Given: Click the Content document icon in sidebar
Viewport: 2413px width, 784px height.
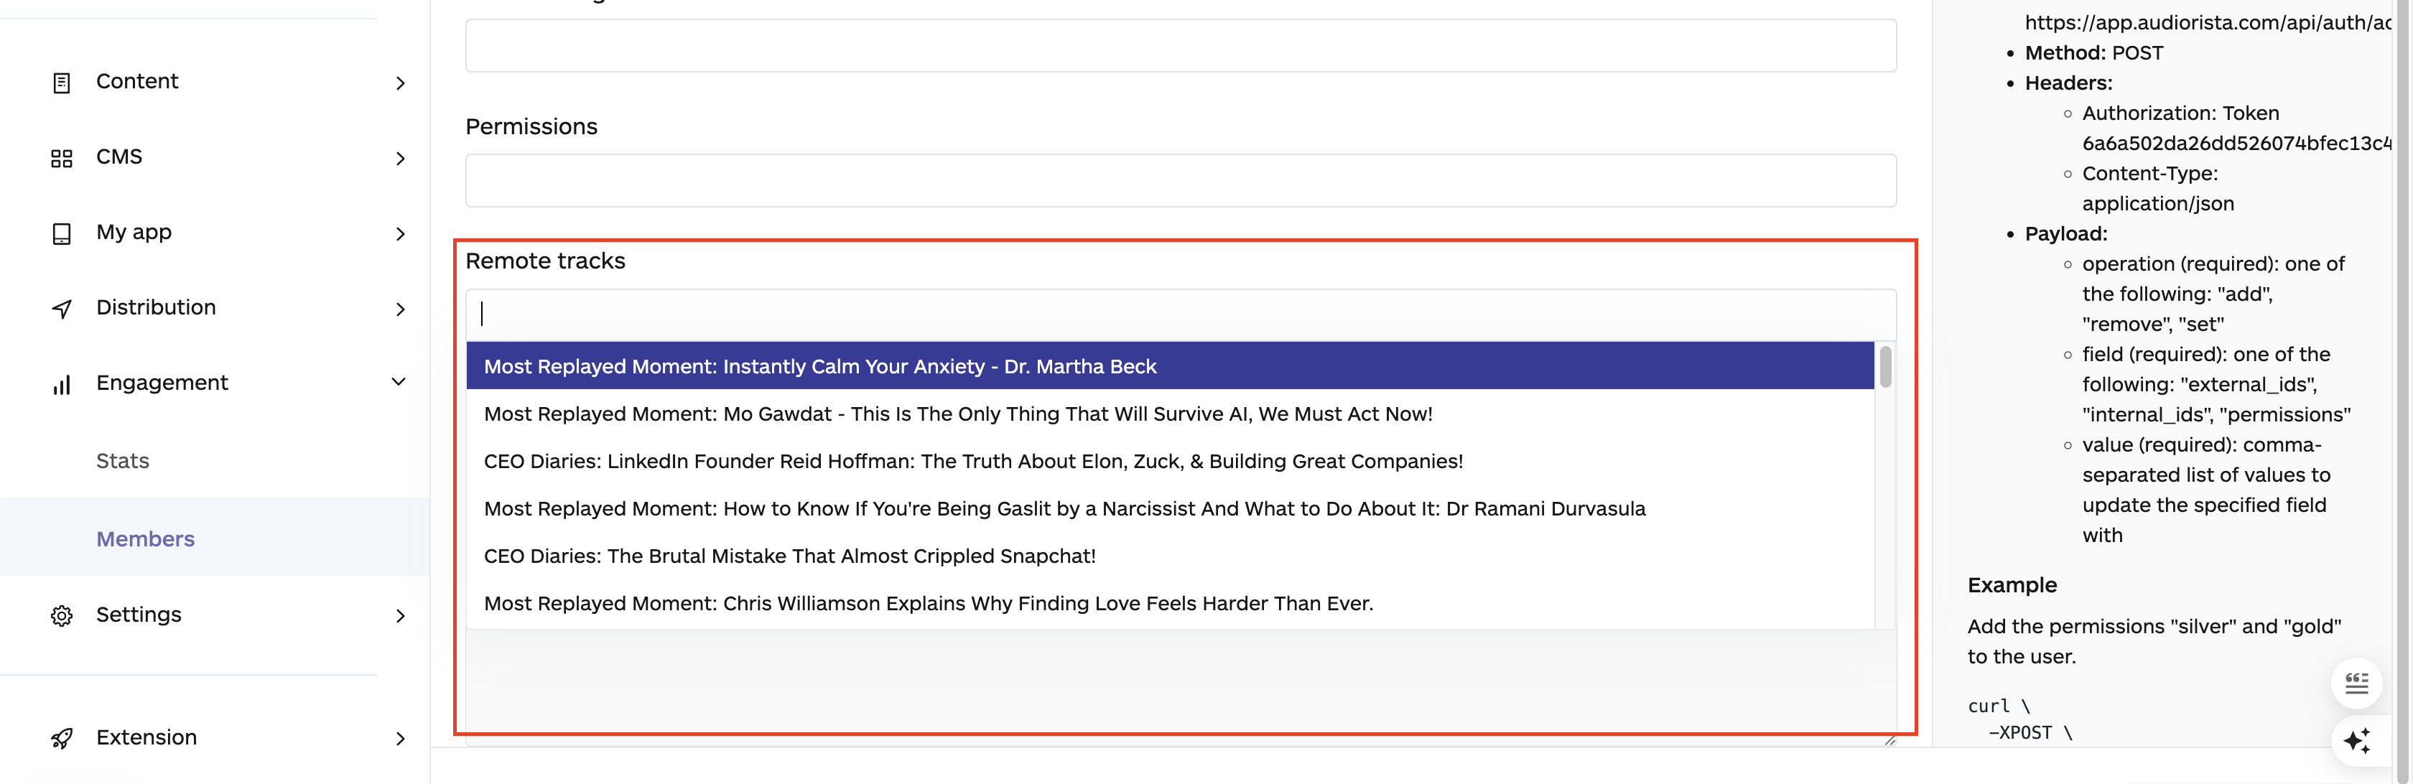Looking at the screenshot, I should tap(62, 83).
